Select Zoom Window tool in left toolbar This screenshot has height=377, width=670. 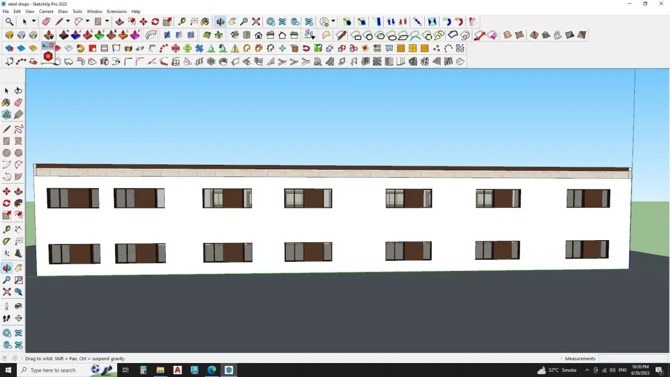click(18, 279)
